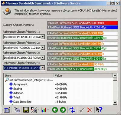Go back with the green left arrow
The image size is (121, 115).
point(55,110)
